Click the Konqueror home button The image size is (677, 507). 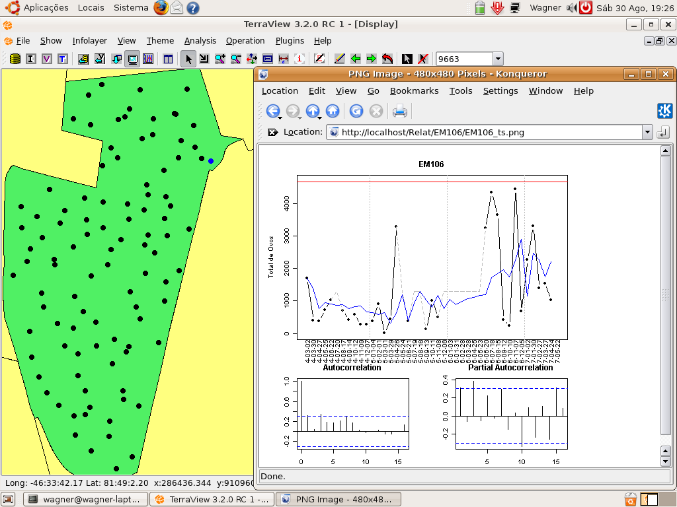(x=333, y=111)
